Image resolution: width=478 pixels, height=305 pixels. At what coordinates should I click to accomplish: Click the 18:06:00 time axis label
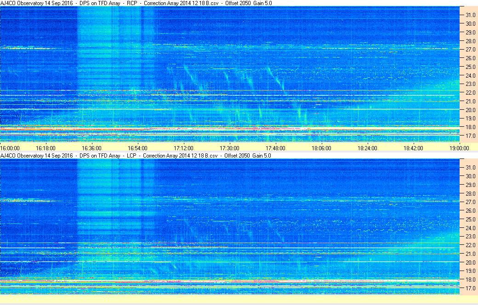321,148
